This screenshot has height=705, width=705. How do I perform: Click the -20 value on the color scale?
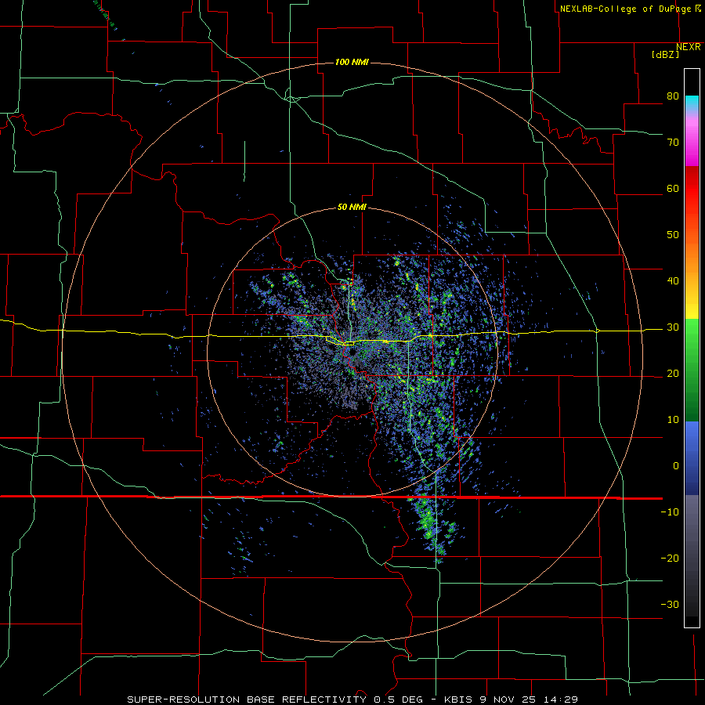(x=670, y=558)
